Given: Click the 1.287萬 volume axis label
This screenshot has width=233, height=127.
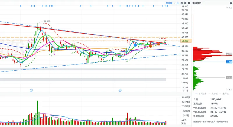Looking at the screenshot, I should pyautogui.click(x=186, y=115).
